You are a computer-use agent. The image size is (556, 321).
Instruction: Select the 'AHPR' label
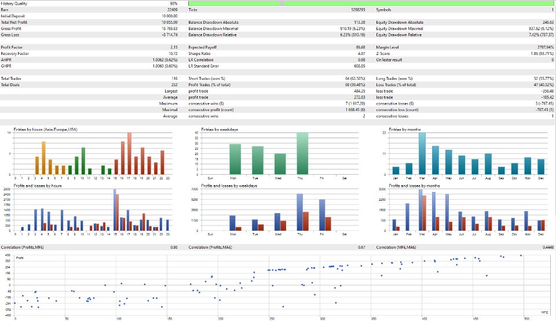(x=6, y=60)
